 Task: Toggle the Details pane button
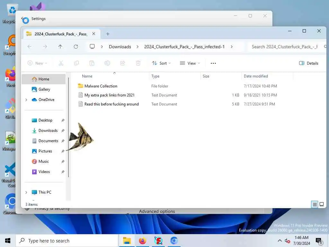(308, 63)
